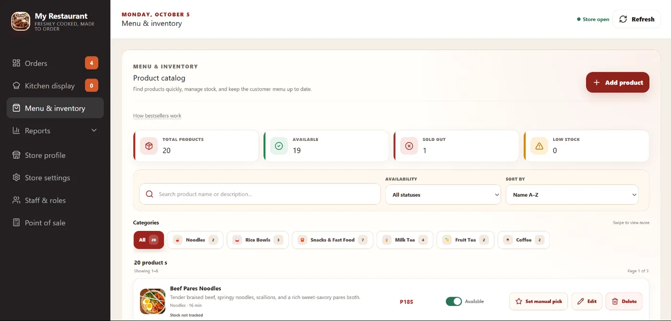671x321 pixels.
Task: Click the Noodles category bowl icon
Action: pyautogui.click(x=178, y=240)
